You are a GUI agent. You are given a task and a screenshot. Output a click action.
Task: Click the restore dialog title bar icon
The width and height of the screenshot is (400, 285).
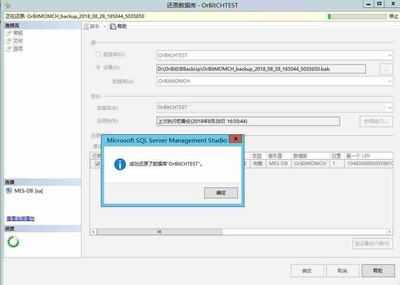coord(8,5)
